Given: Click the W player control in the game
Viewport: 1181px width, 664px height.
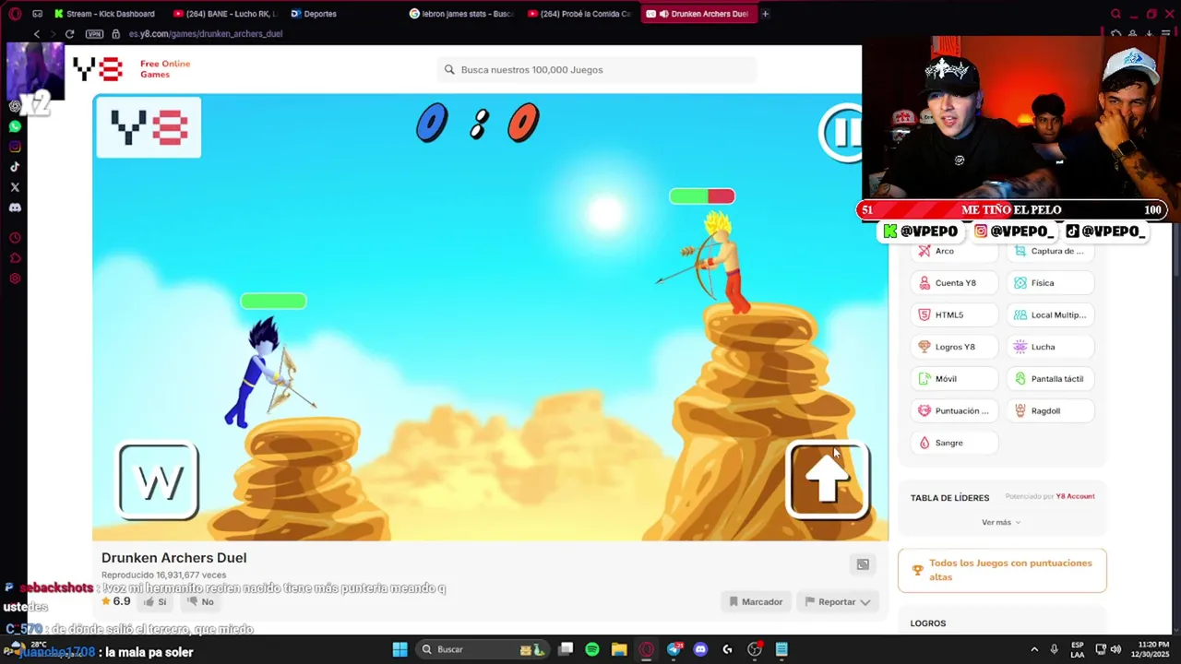Looking at the screenshot, I should click(158, 480).
